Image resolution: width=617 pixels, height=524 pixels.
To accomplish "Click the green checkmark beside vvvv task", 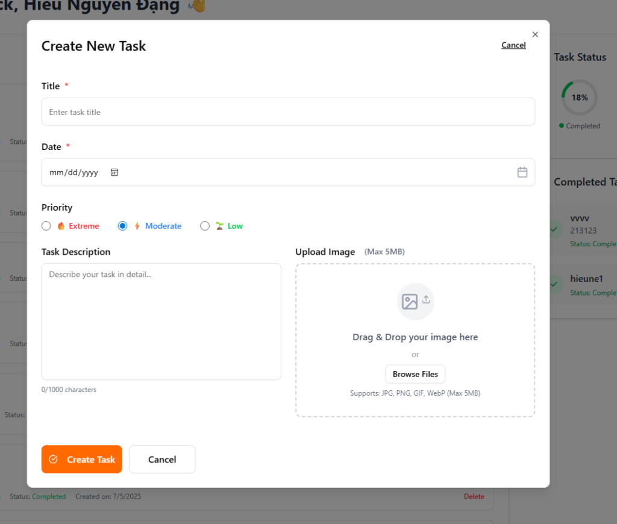I will (554, 229).
